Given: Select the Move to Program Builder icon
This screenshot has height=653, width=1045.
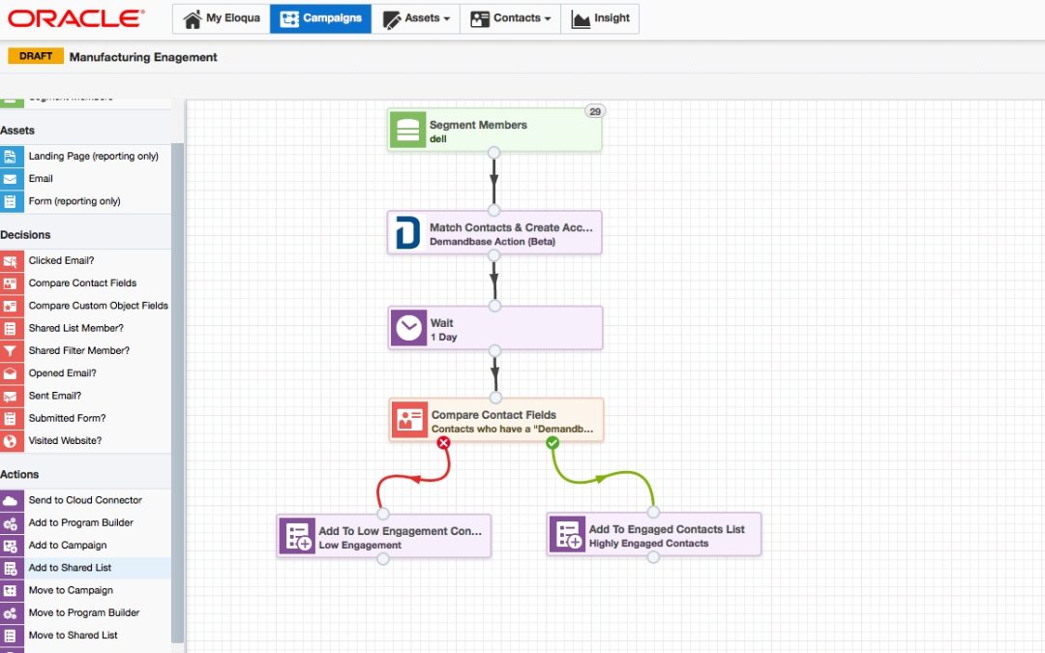Looking at the screenshot, I should pos(11,613).
